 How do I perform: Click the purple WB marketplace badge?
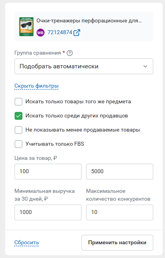tap(41, 33)
